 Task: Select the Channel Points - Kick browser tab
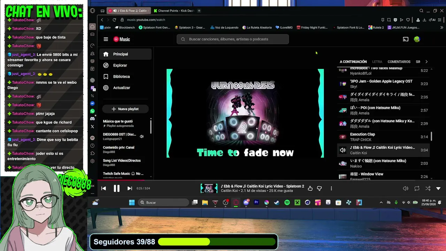[x=174, y=11]
